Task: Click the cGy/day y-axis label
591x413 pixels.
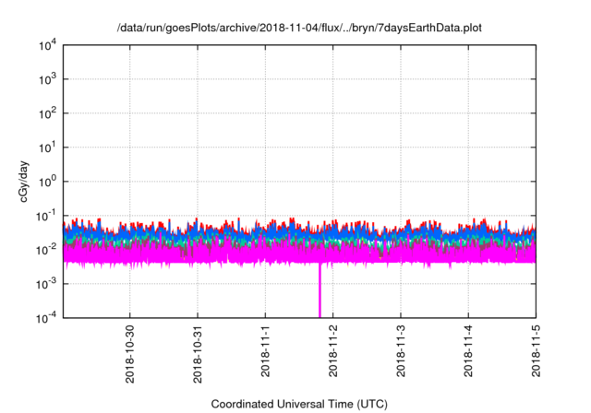Action: [23, 182]
